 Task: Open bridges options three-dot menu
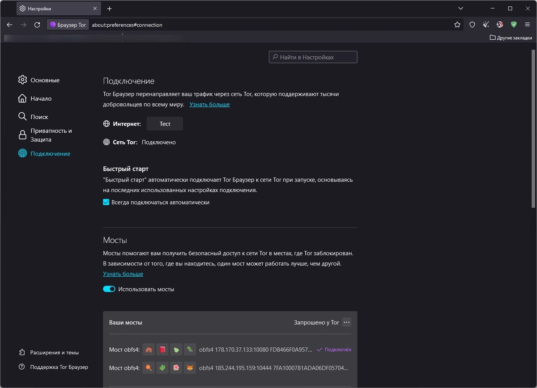pos(346,322)
